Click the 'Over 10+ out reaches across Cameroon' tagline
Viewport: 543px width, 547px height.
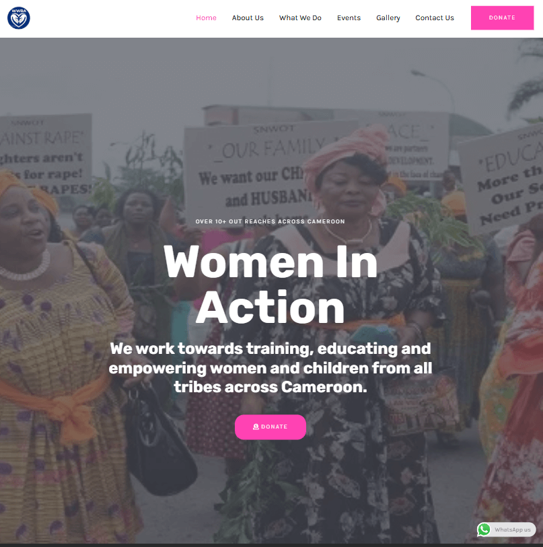(270, 221)
